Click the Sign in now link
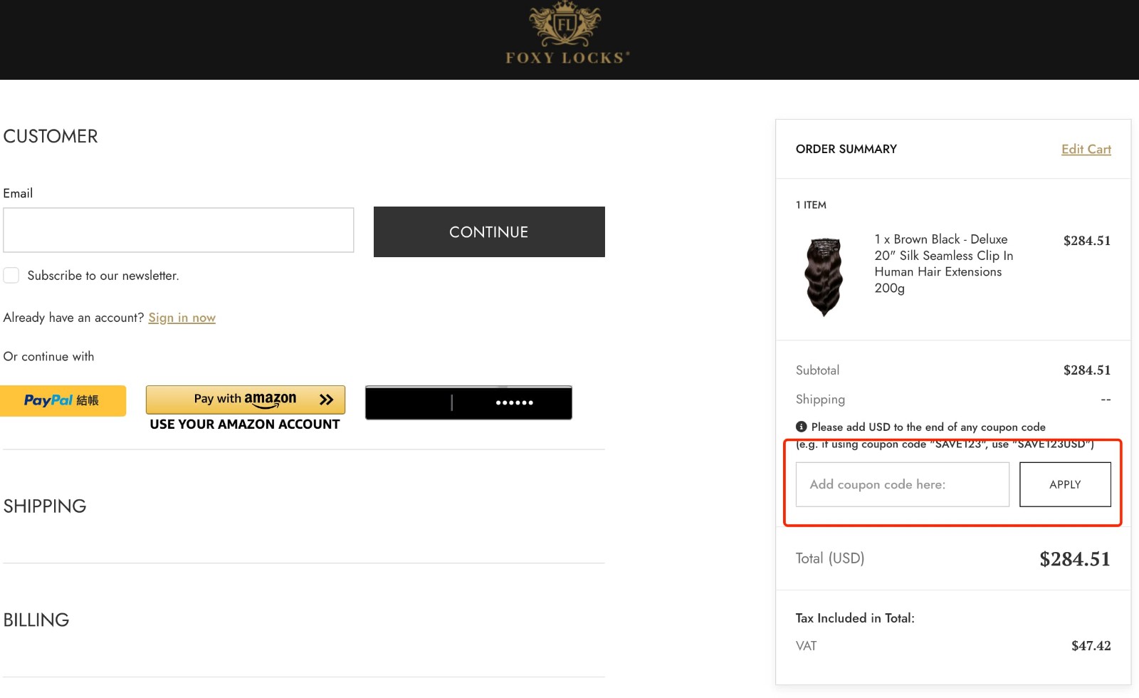 click(182, 318)
